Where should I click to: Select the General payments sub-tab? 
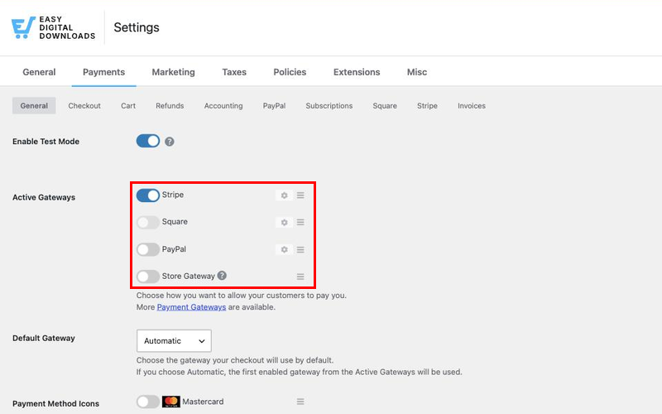coord(34,106)
